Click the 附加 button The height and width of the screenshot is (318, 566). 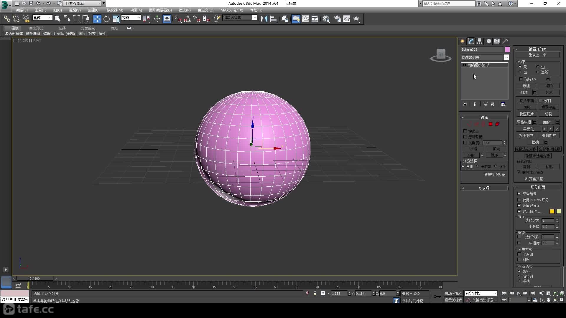tap(524, 92)
